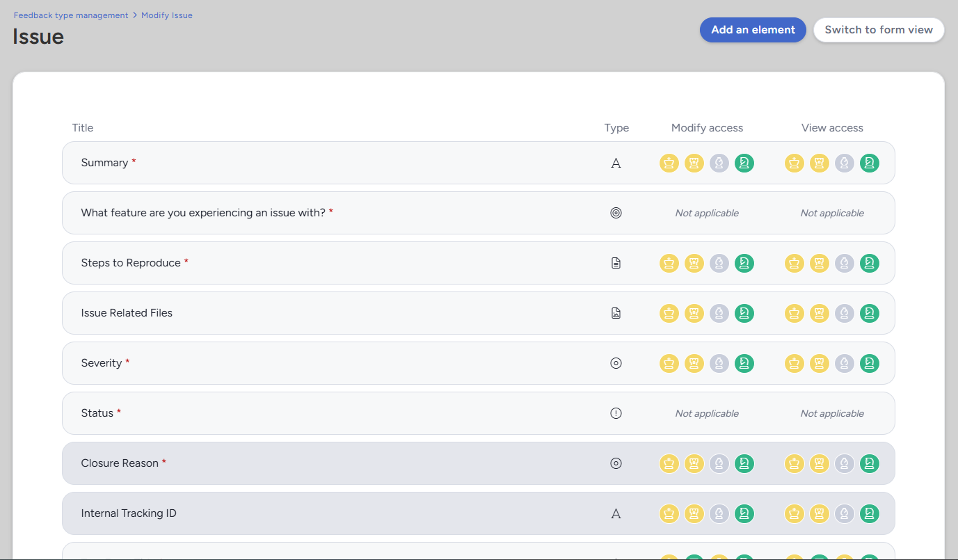The image size is (958, 560).
Task: Select the Closure Reason row title
Action: click(x=120, y=463)
